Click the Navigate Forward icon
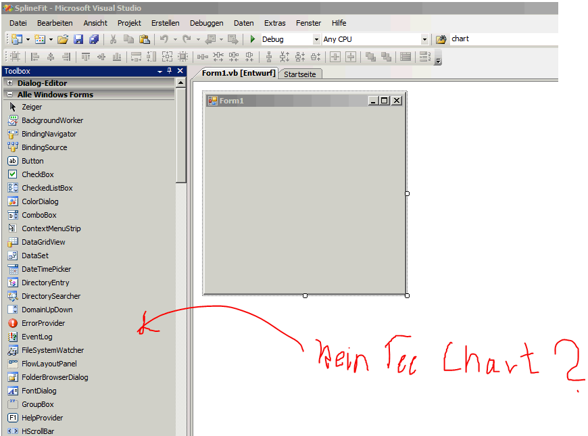Viewport: 588px width, 436px height. 233,39
